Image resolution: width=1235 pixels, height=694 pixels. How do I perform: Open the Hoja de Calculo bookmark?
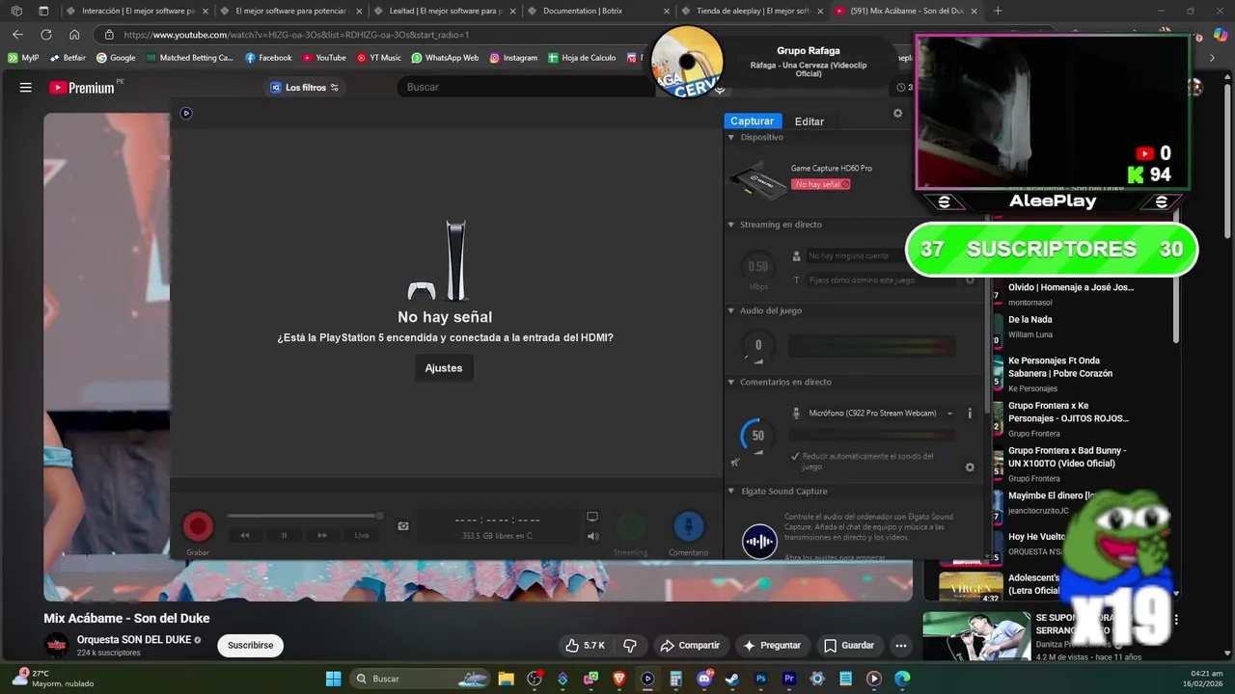point(582,58)
